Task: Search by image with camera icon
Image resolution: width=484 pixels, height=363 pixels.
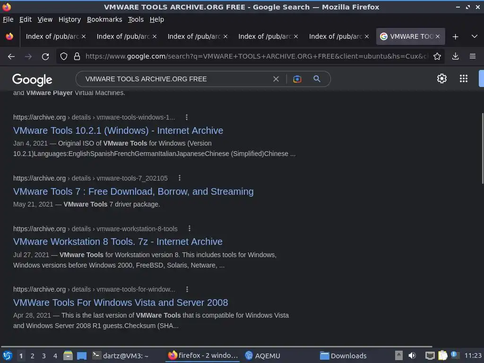Action: pos(297,79)
